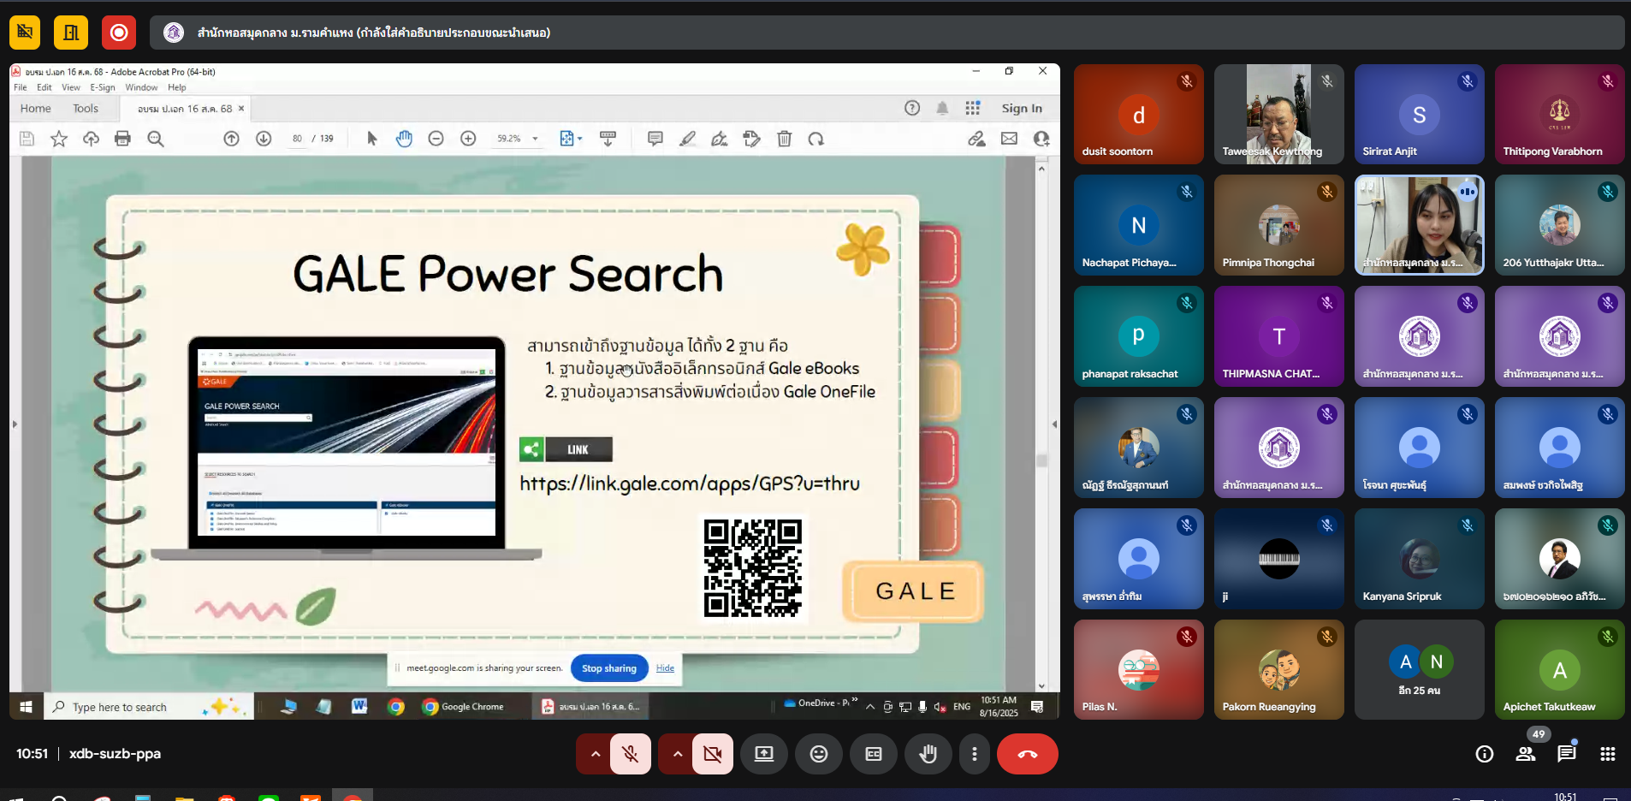Zoom out with the minus icon
The width and height of the screenshot is (1631, 801).
436,139
